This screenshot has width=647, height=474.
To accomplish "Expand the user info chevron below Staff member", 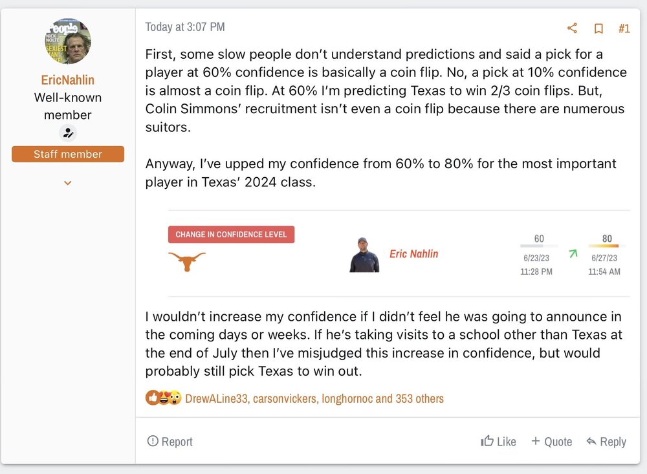I will pyautogui.click(x=68, y=184).
